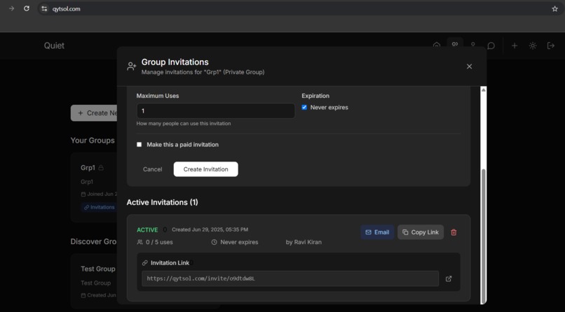The height and width of the screenshot is (312, 565).
Task: Click the Grp1 group card title
Action: point(88,168)
